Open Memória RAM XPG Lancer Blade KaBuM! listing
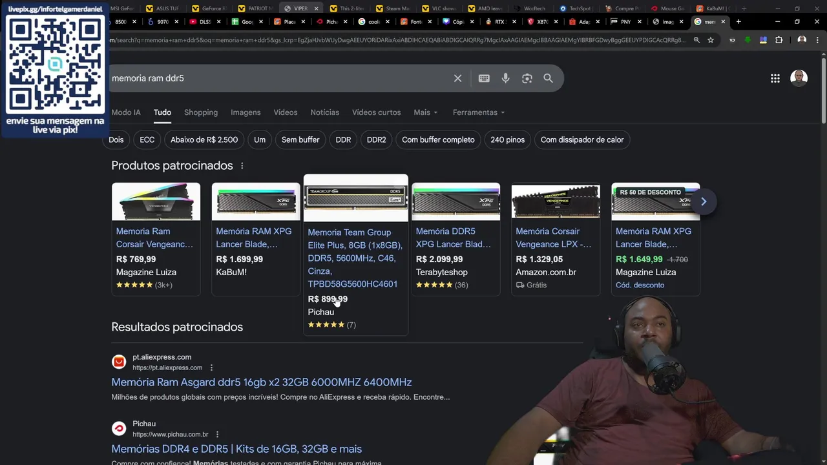 click(x=254, y=238)
